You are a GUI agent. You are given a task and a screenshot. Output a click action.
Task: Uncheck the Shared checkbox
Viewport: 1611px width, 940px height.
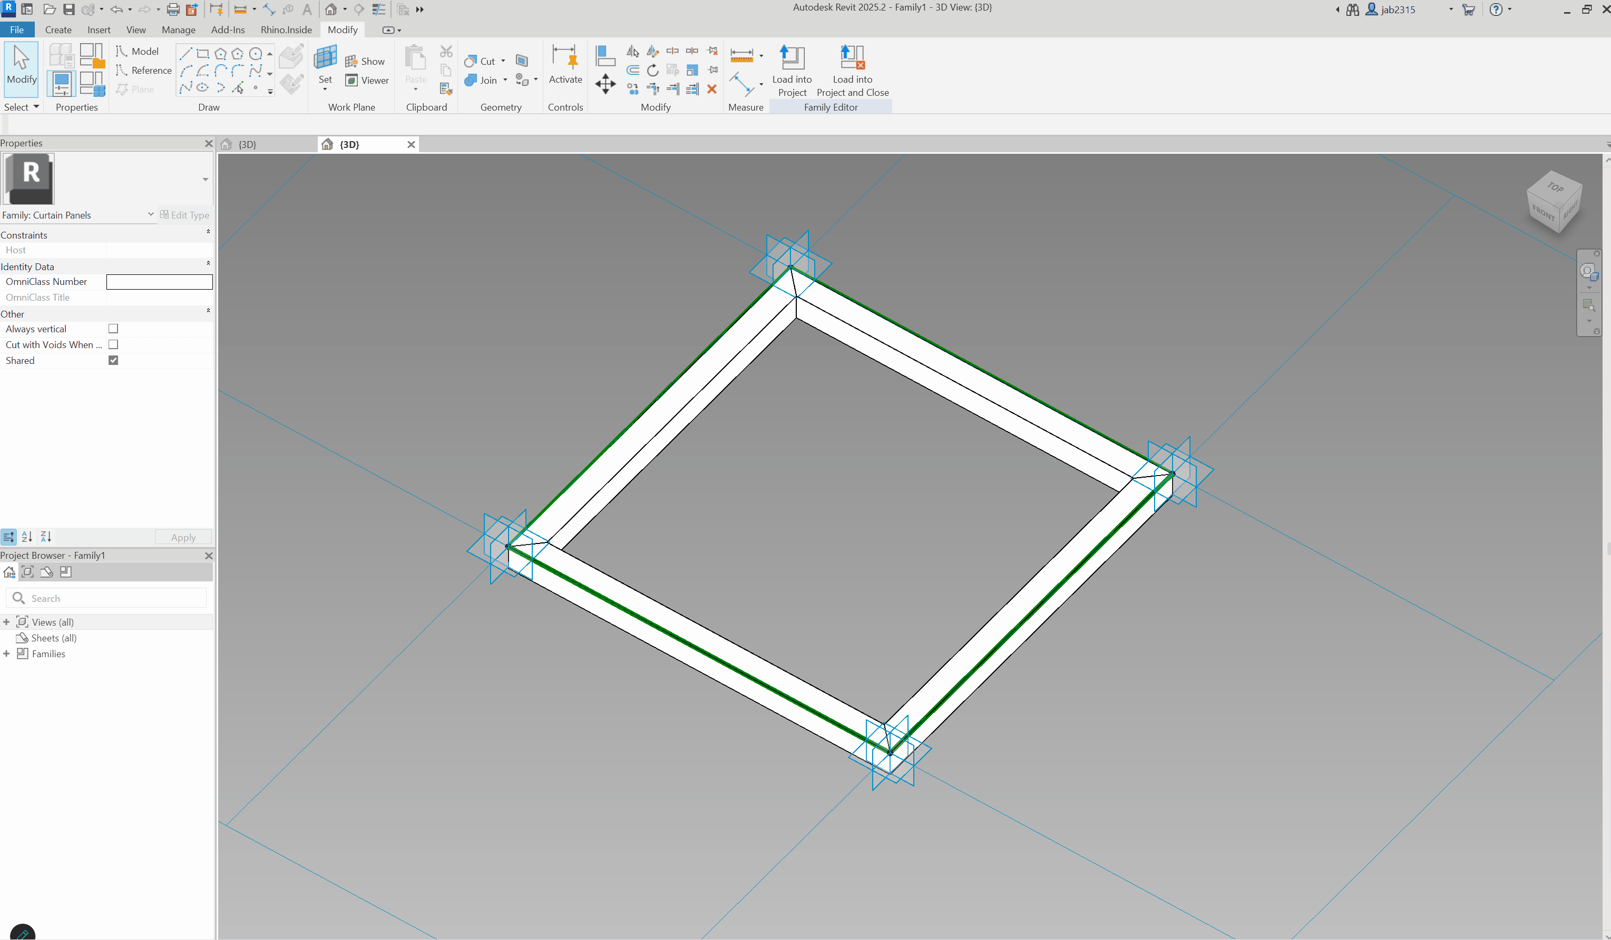pos(113,360)
